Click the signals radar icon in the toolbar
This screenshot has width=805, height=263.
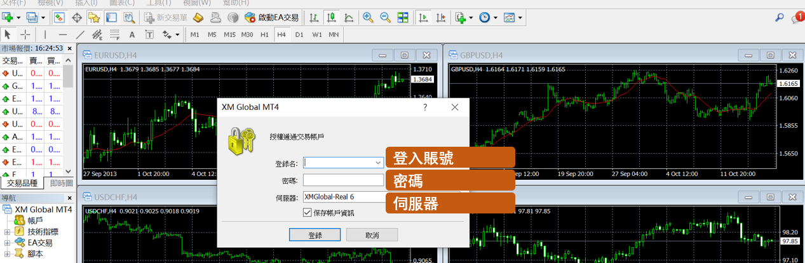[x=233, y=18]
